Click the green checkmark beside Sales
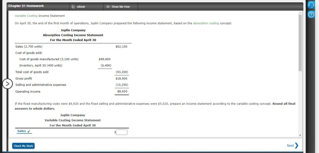This screenshot has height=153, width=319. [28, 131]
